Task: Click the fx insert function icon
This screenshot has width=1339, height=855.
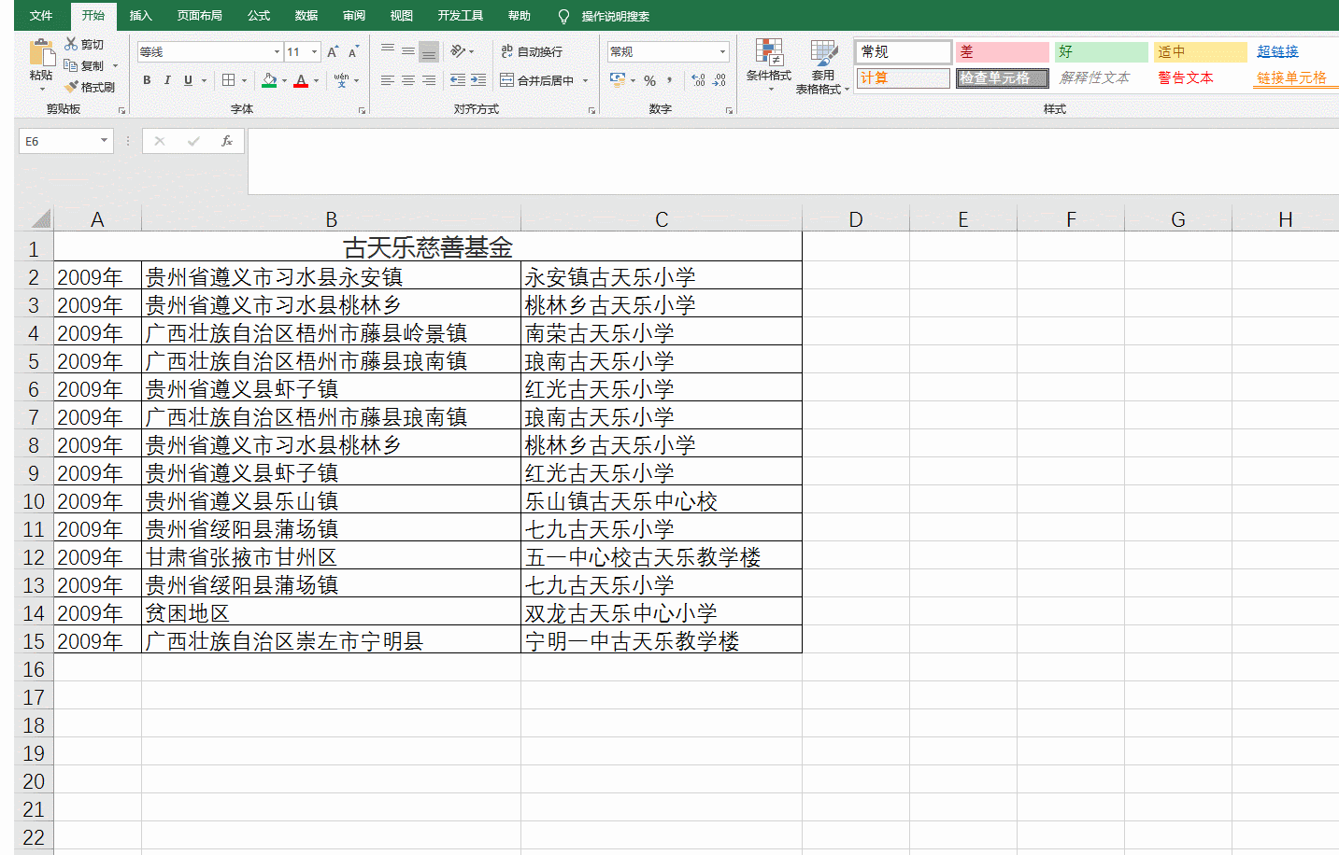Action: pos(227,141)
